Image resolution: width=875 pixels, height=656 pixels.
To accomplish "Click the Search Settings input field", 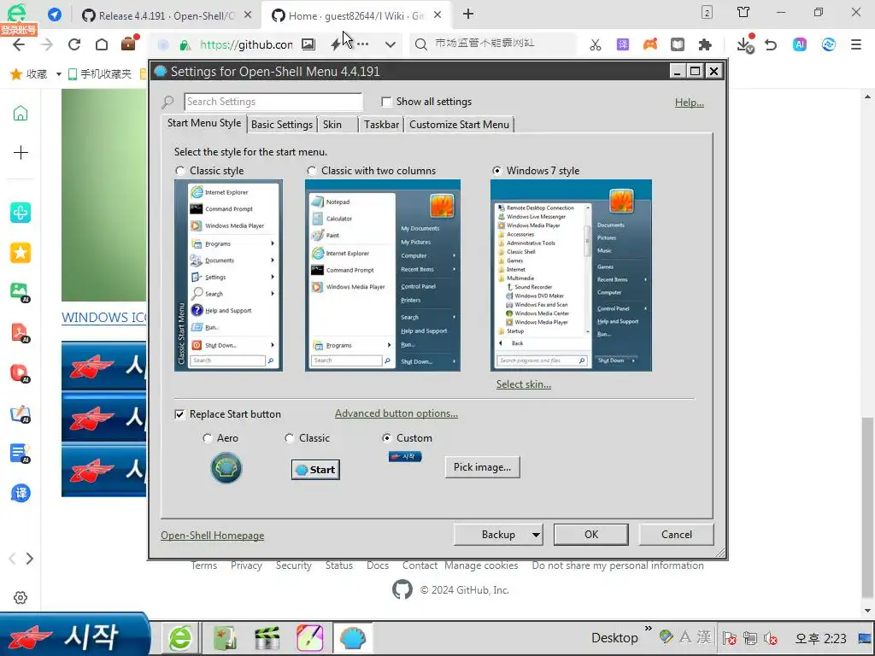I will 273,102.
